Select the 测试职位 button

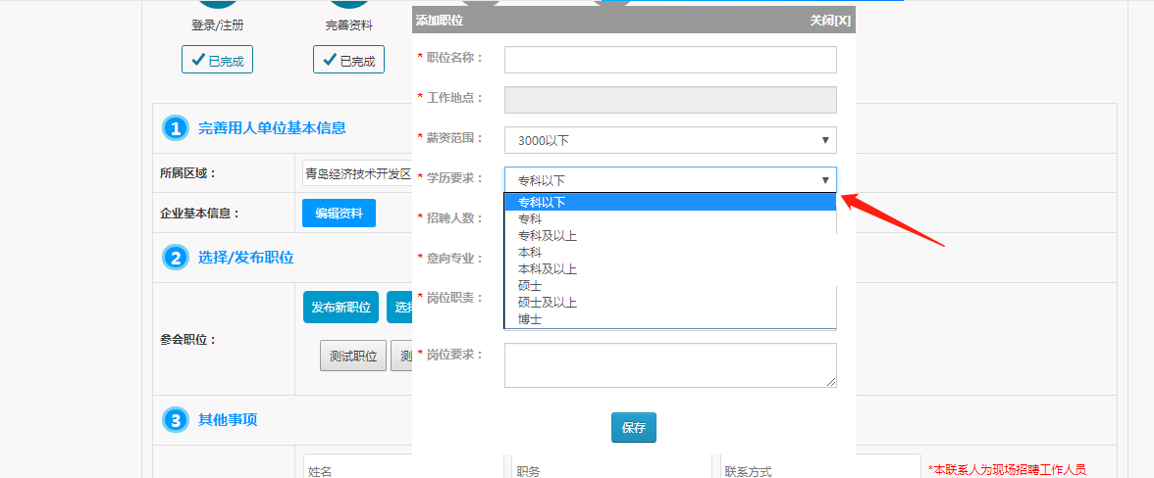point(351,357)
